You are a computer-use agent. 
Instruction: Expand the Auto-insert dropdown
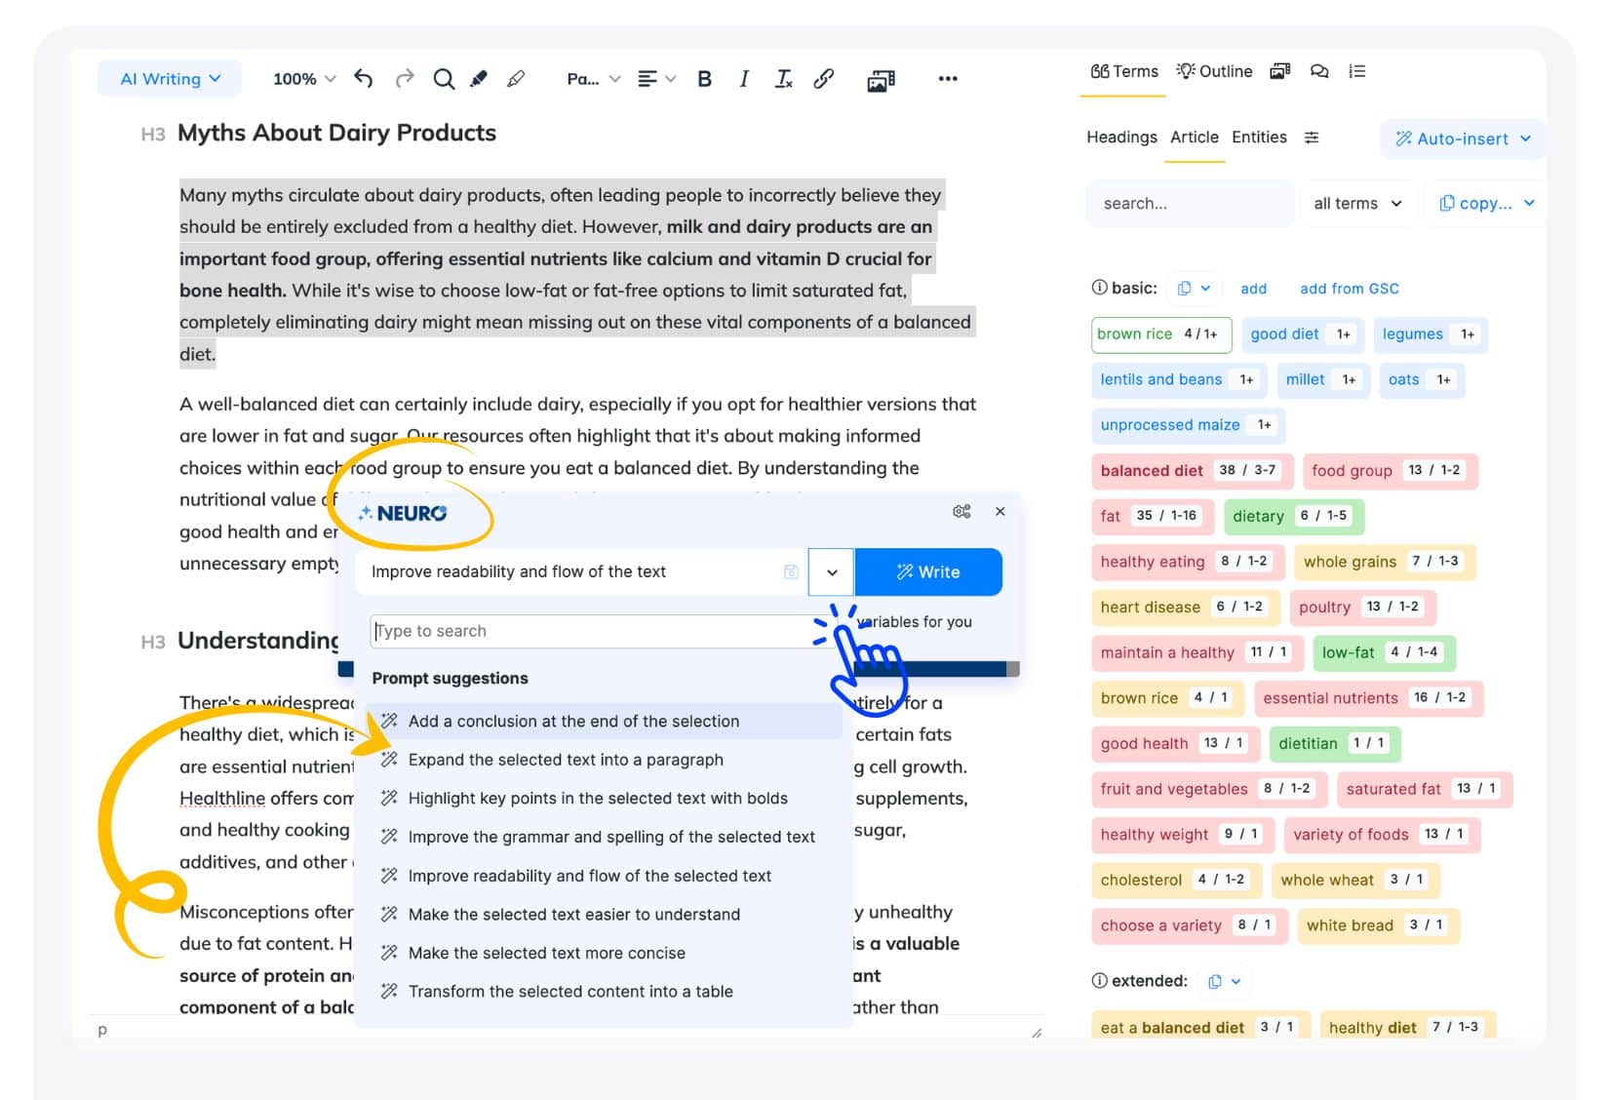(1463, 138)
